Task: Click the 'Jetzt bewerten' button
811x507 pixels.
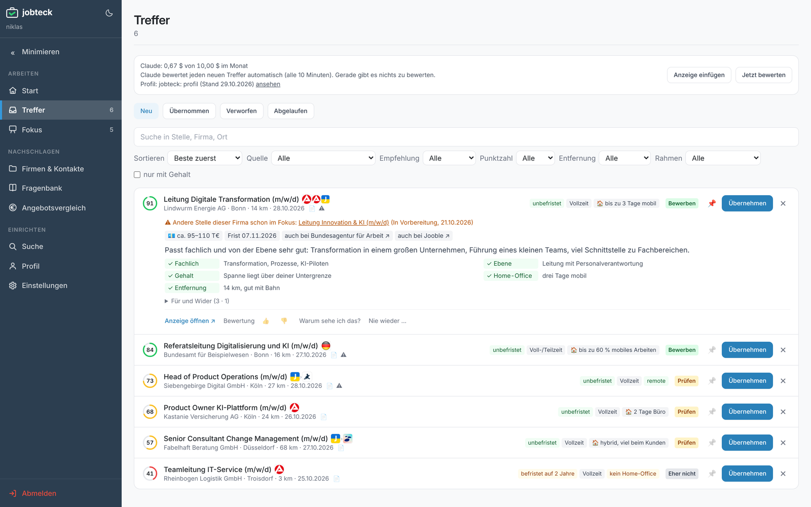Action: click(x=763, y=75)
